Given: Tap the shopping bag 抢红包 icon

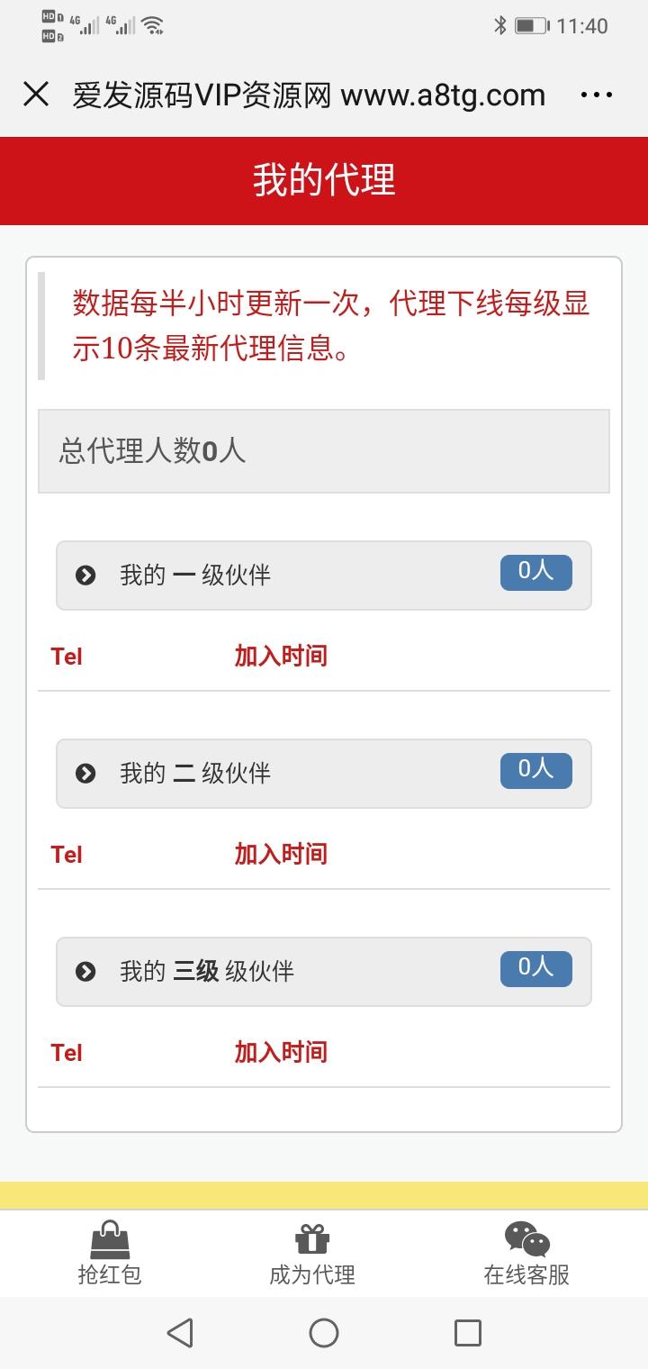Looking at the screenshot, I should tap(110, 1239).
